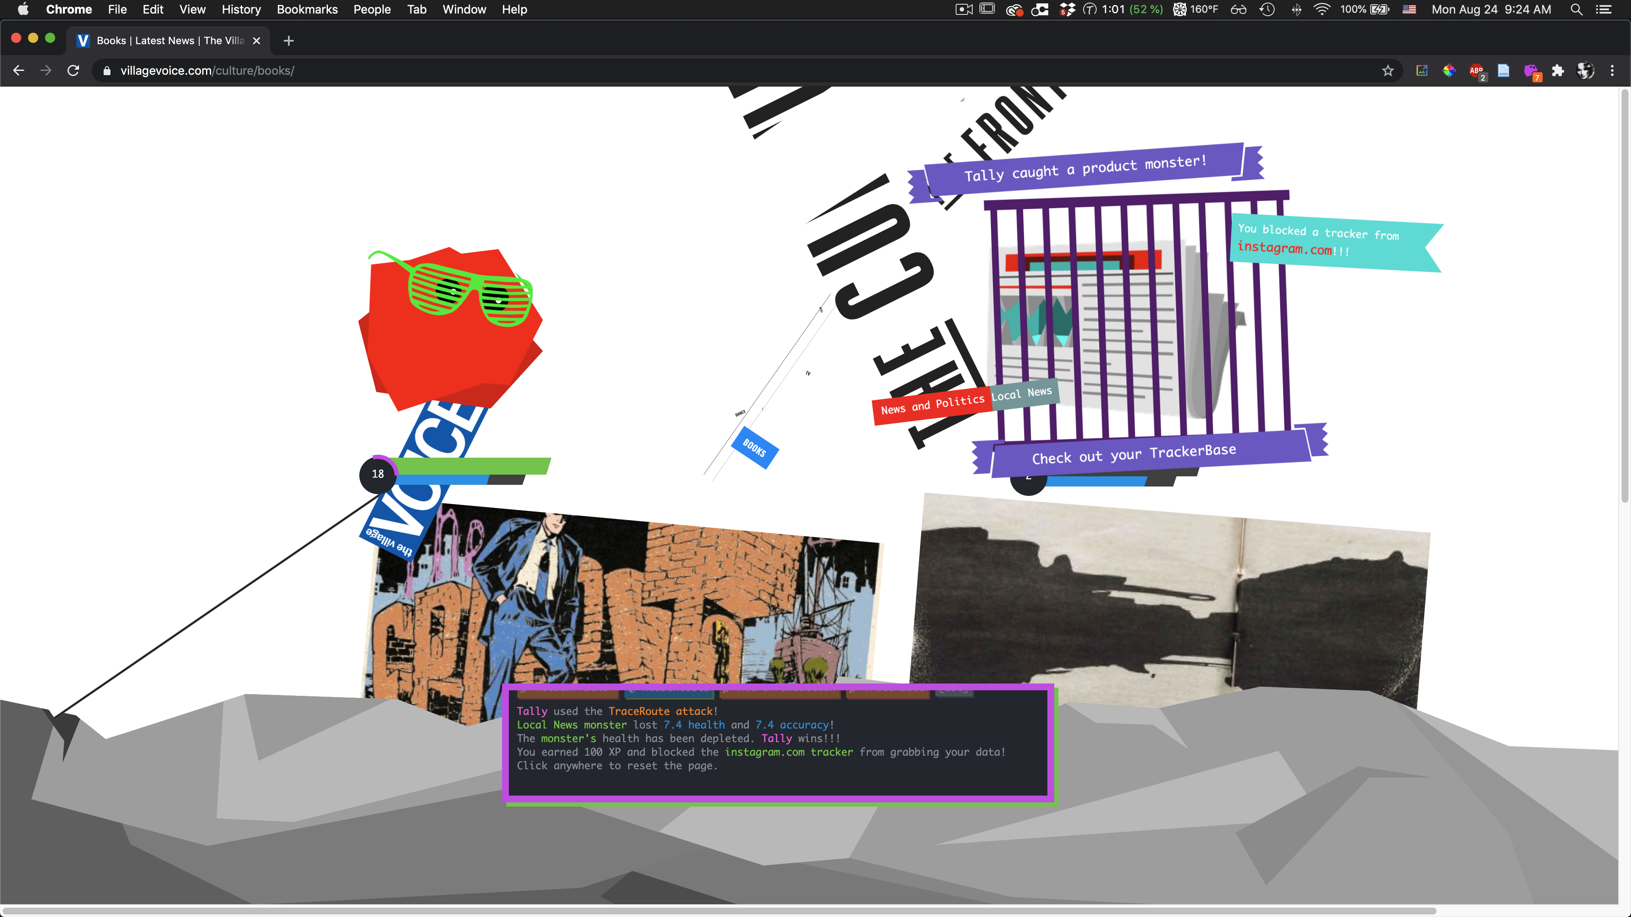Click the "Click anywhere to reset the page." text

(617, 766)
